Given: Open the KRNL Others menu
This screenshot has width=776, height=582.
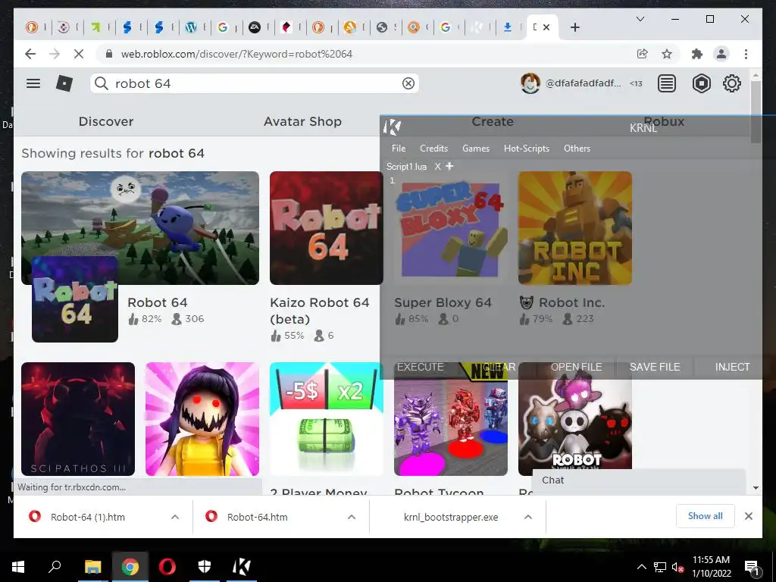Looking at the screenshot, I should click(x=577, y=148).
